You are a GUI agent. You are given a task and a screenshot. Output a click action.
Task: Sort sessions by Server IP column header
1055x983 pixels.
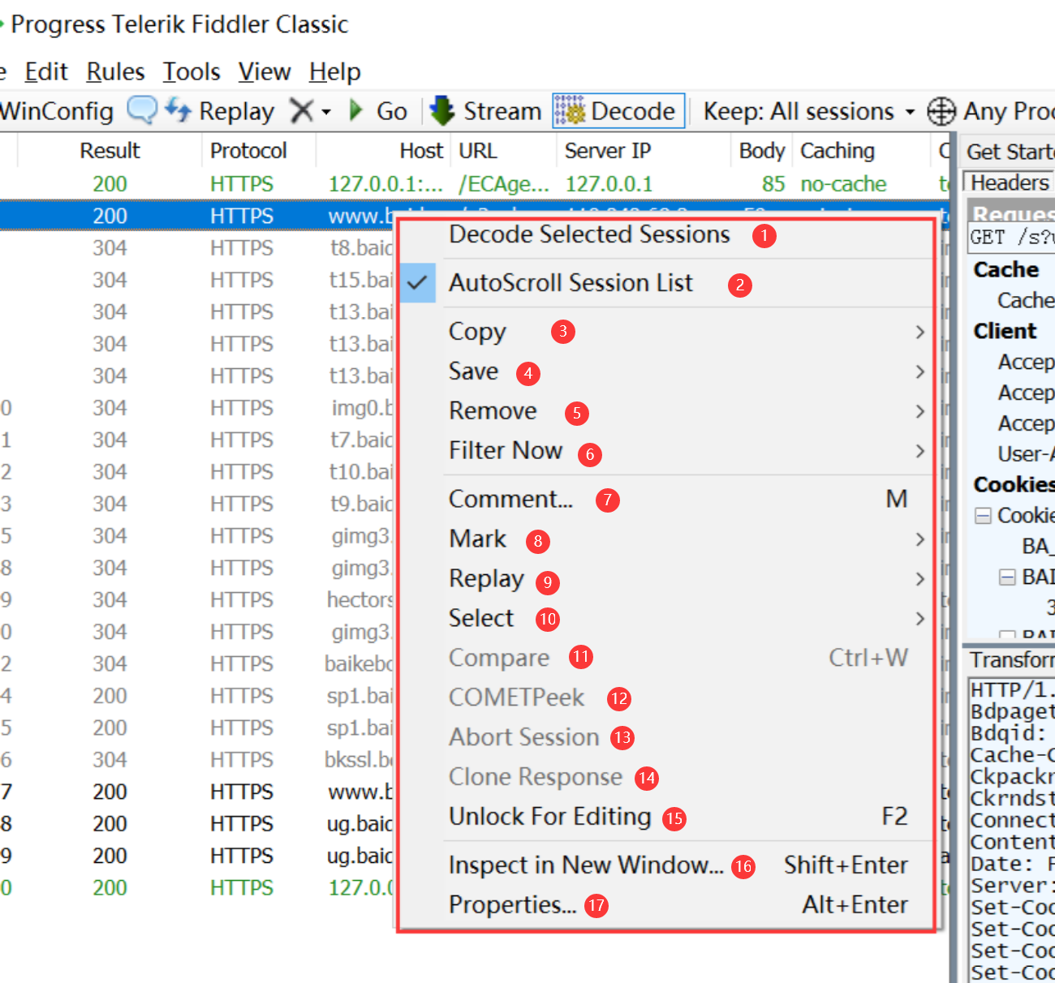pyautogui.click(x=644, y=151)
